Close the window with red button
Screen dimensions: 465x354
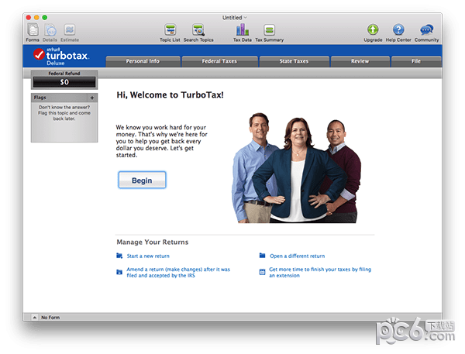pos(29,18)
